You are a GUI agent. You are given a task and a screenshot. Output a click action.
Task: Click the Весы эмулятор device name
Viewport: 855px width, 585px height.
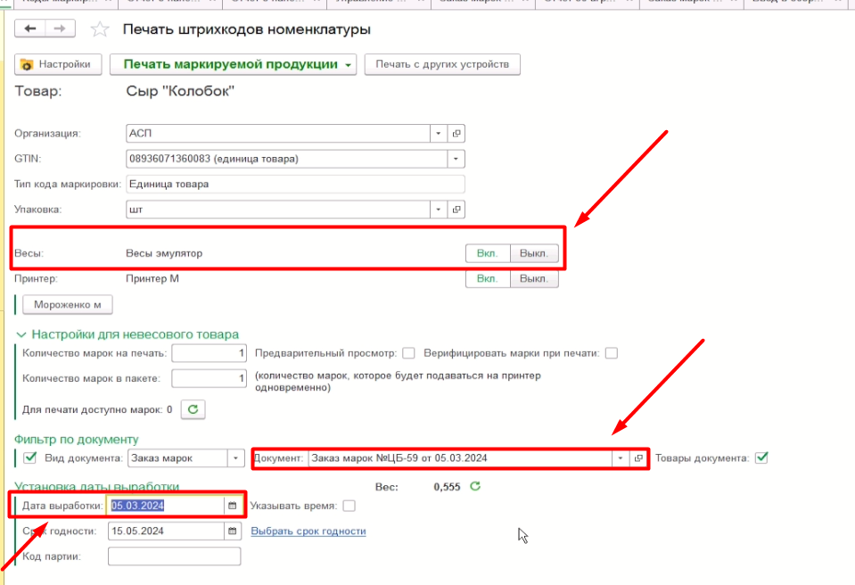164,253
